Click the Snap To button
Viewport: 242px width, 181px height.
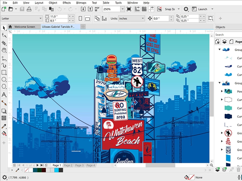point(170,9)
